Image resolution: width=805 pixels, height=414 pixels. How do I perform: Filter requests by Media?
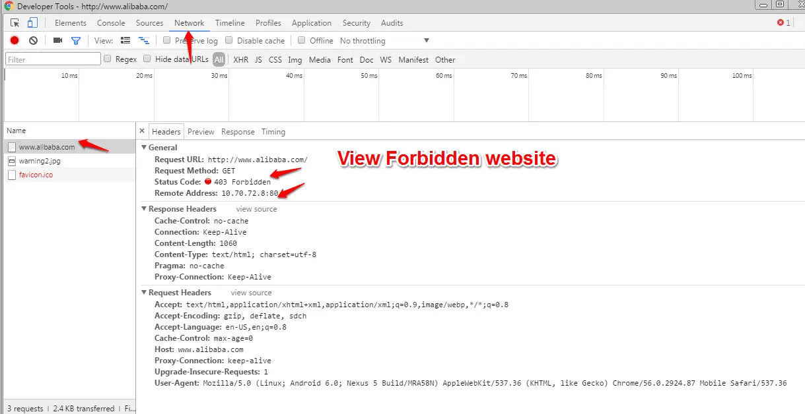tap(320, 59)
